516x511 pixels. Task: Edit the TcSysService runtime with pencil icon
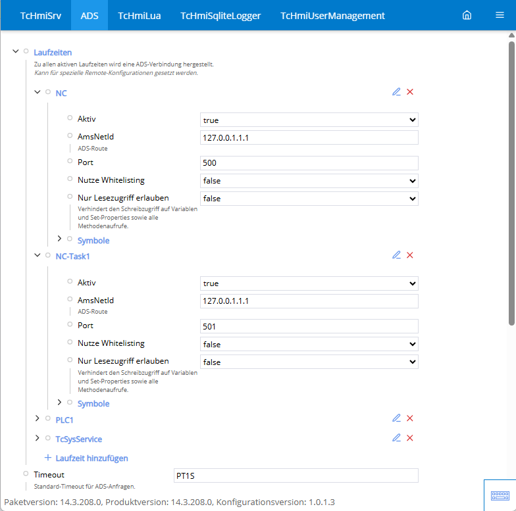coord(396,438)
